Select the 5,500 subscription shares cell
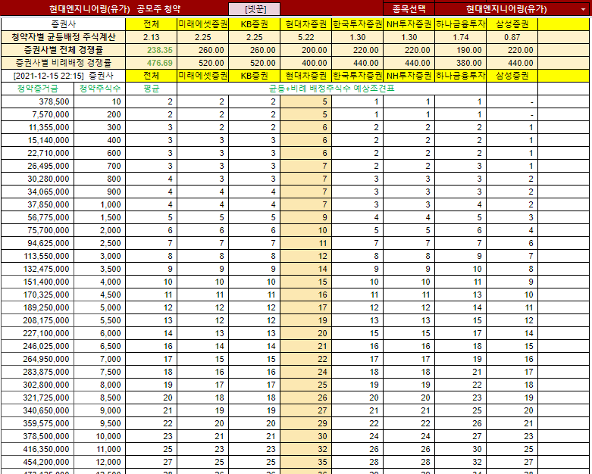The height and width of the screenshot is (474, 592). tap(99, 320)
